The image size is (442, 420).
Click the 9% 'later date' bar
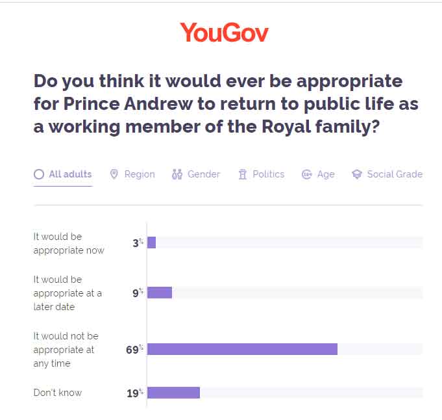160,293
